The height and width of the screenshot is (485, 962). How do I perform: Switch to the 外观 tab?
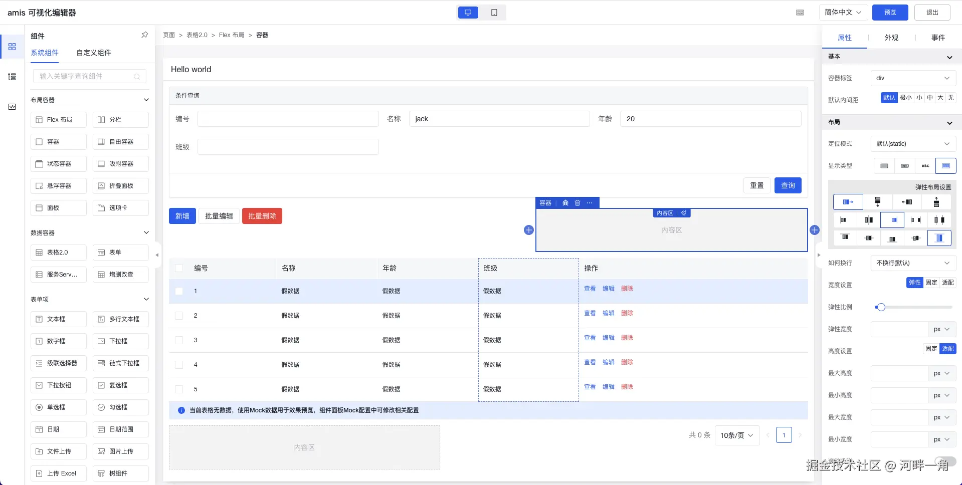(x=891, y=38)
